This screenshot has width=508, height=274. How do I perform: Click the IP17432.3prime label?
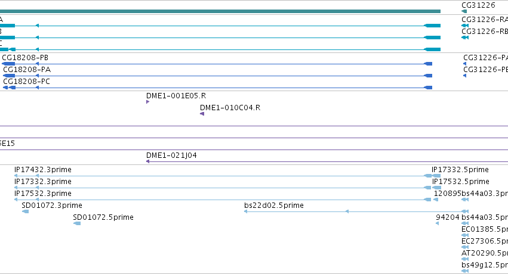coord(43,170)
